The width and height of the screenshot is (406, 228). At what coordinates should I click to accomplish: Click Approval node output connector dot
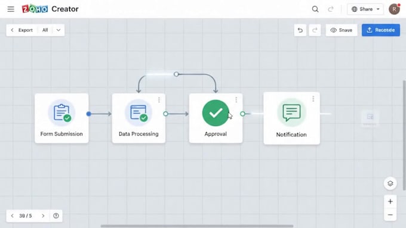click(242, 114)
